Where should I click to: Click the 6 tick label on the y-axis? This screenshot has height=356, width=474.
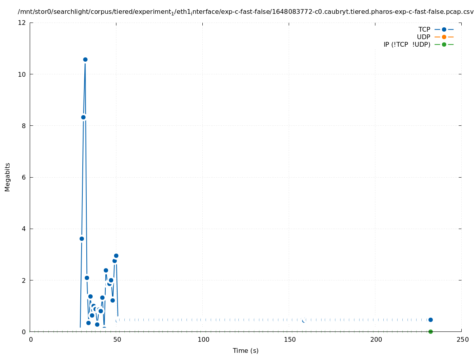pyautogui.click(x=24, y=177)
